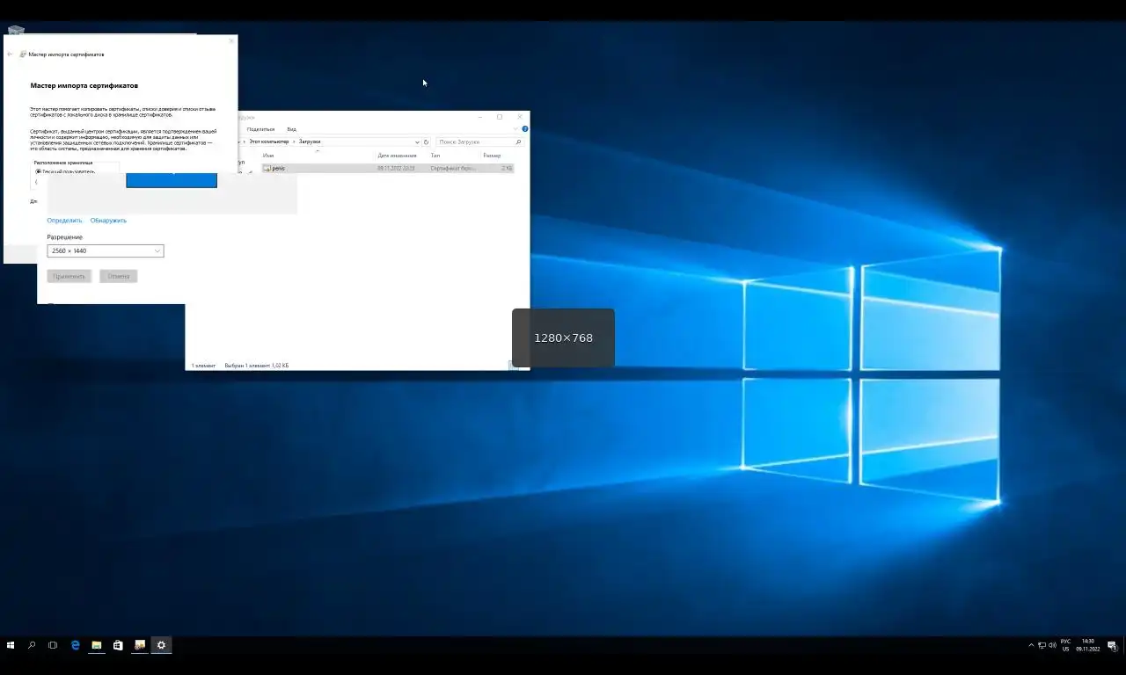
Task: Go back in the certificate import wizard
Action: 11,54
